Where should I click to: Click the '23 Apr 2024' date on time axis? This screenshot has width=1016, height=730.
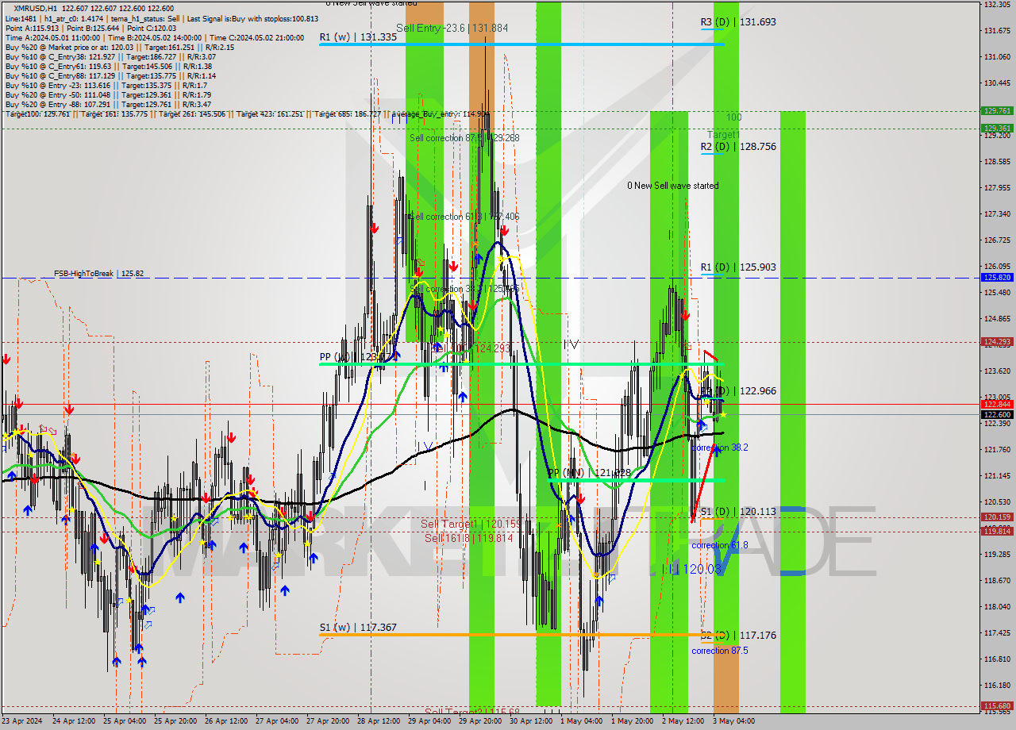click(21, 721)
